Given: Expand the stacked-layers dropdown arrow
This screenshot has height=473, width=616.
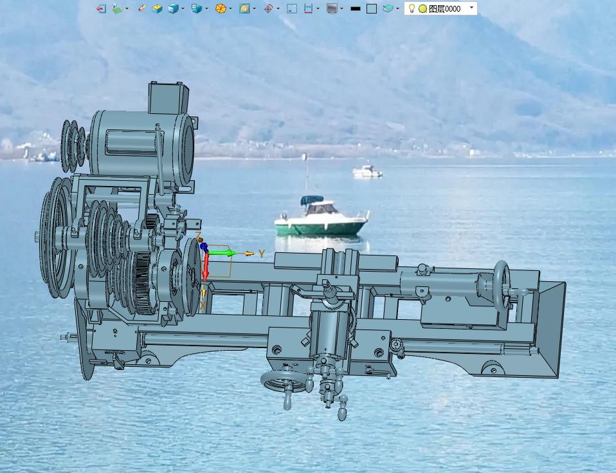Looking at the screenshot, I should (398, 8).
